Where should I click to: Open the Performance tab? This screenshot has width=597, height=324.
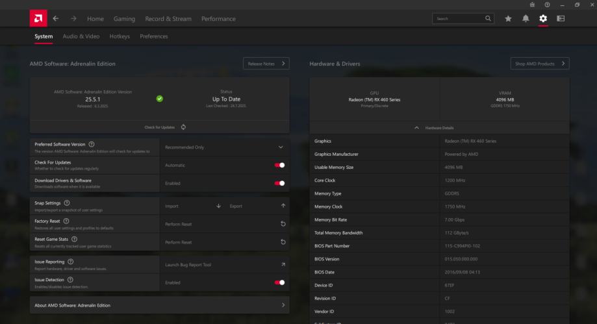pos(218,19)
